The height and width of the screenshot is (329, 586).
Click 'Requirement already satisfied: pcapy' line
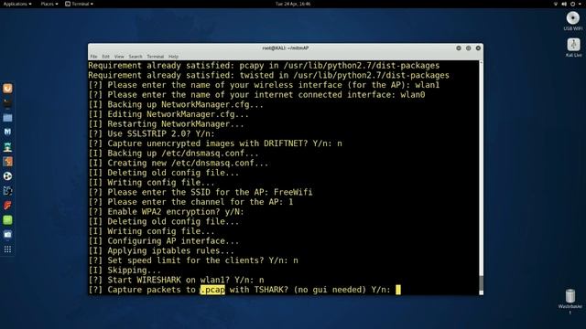(264, 66)
